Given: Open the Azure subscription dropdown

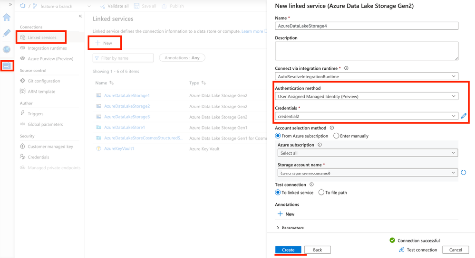Looking at the screenshot, I should pyautogui.click(x=368, y=153).
